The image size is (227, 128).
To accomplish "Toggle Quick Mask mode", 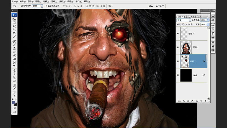I will click(14, 108).
